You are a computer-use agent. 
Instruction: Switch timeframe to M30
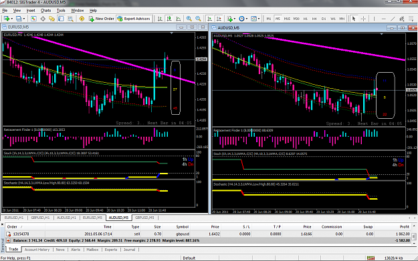[296, 19]
